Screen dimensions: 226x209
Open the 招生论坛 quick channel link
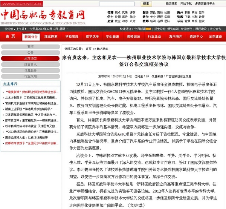159,29
